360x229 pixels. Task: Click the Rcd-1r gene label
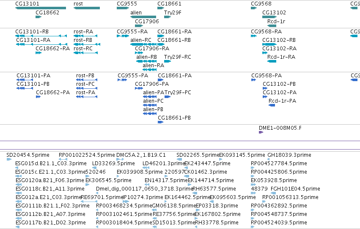[276, 21]
